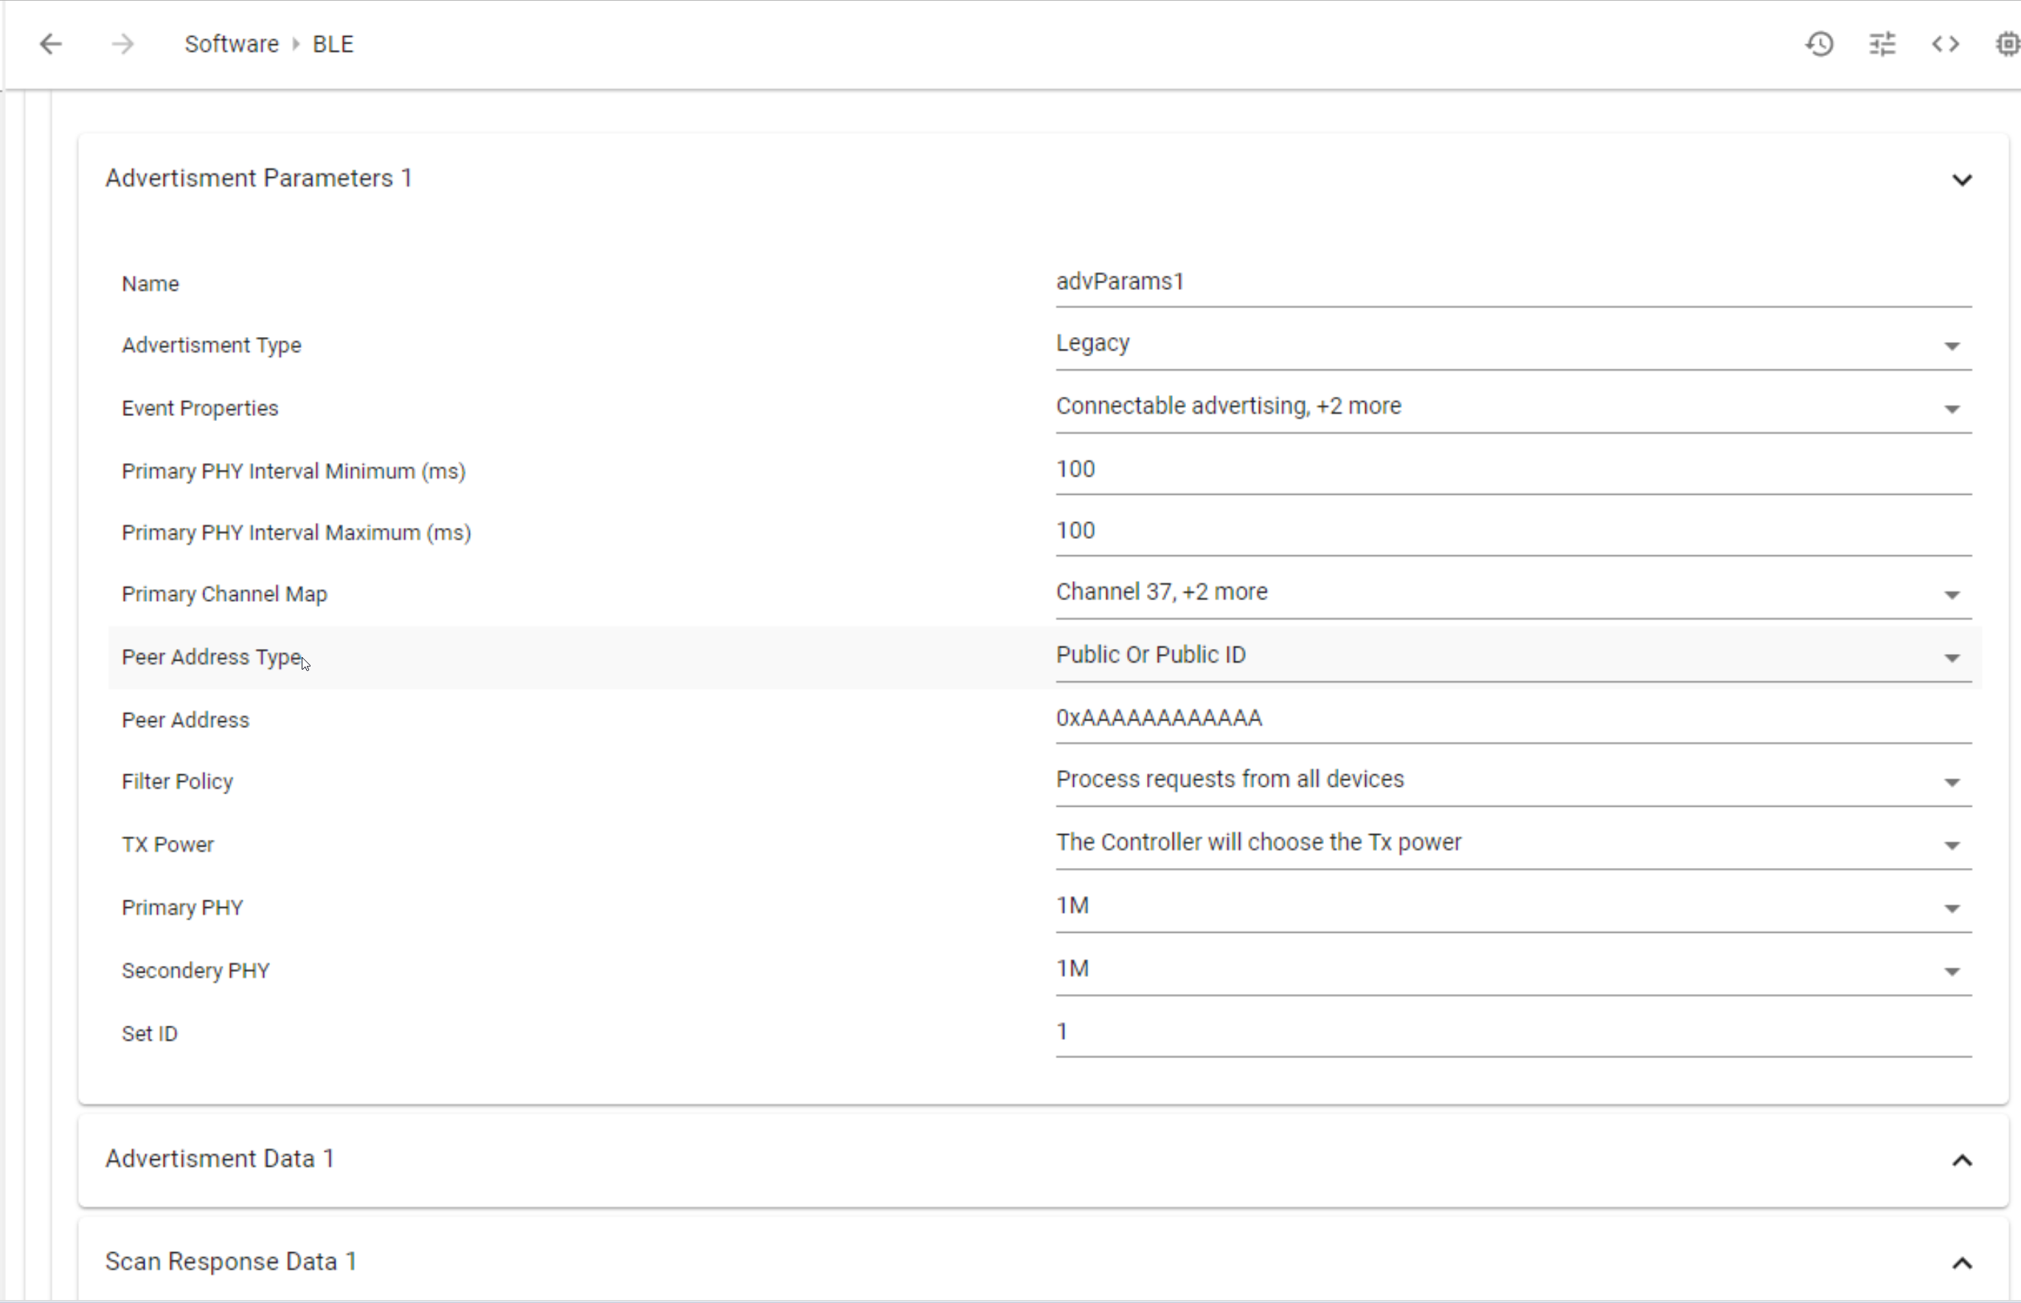2021x1303 pixels.
Task: Expand the Scan Response Data 1 section
Action: 1963,1263
